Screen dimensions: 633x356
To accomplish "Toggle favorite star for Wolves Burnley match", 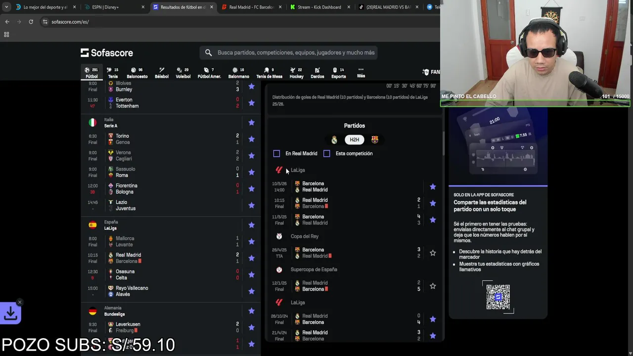I will tap(251, 87).
